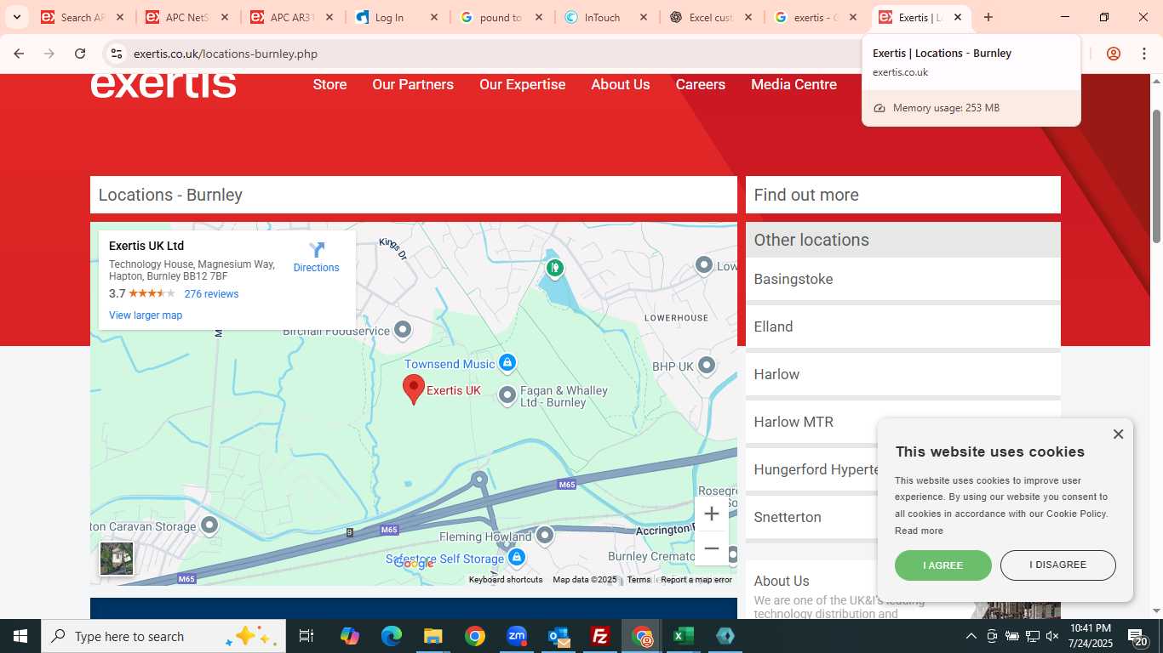This screenshot has width=1163, height=653.
Task: Open Chrome profile icon
Action: (1113, 54)
